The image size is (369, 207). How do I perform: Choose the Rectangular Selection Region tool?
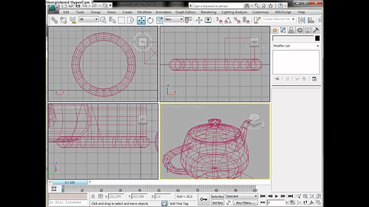121,20
